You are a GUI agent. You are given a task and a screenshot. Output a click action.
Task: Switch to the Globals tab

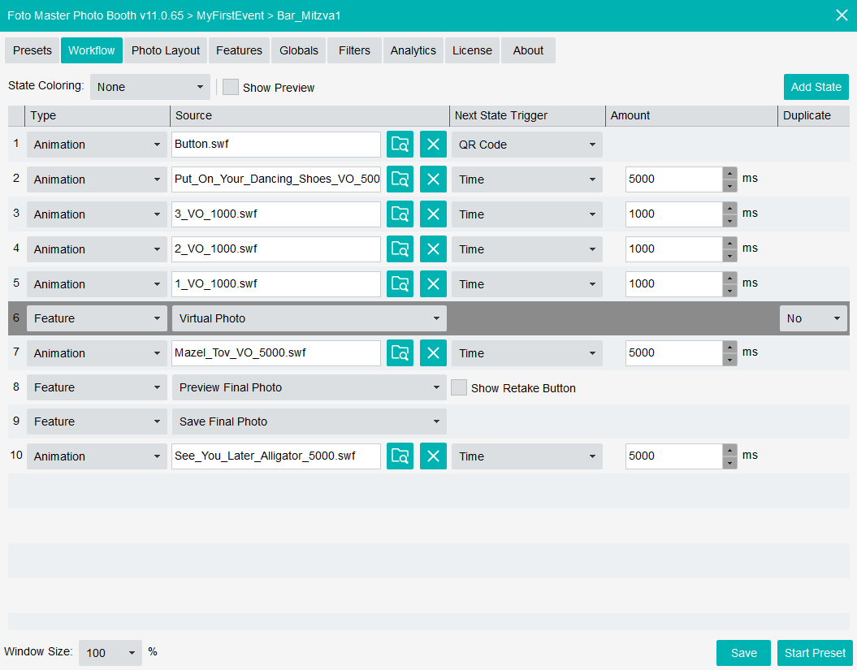point(298,50)
